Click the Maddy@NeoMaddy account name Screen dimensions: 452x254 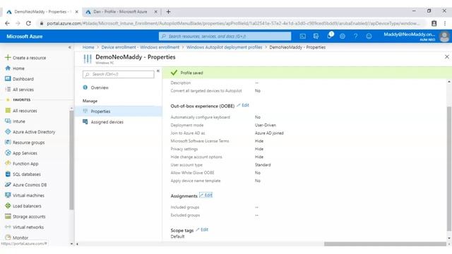click(x=410, y=35)
